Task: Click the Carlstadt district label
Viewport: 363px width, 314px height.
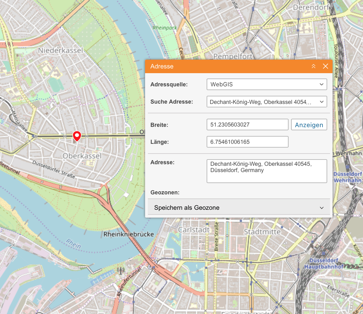Action: coord(194,230)
